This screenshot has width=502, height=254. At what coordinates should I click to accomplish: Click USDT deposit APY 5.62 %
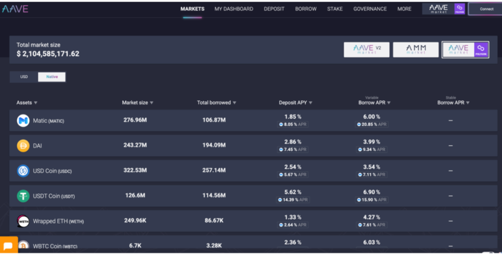click(293, 192)
